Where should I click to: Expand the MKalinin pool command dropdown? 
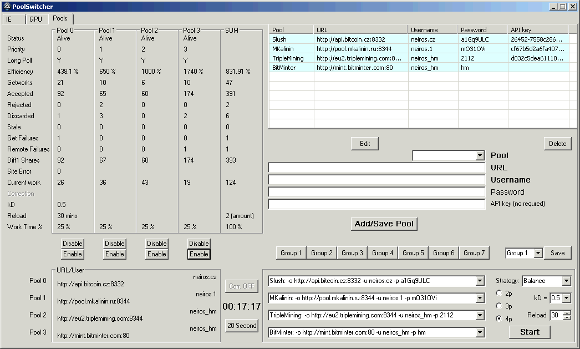click(x=480, y=298)
